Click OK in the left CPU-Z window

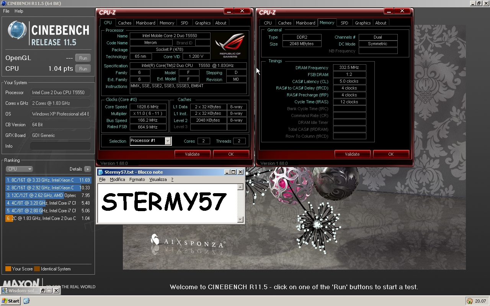tap(231, 154)
